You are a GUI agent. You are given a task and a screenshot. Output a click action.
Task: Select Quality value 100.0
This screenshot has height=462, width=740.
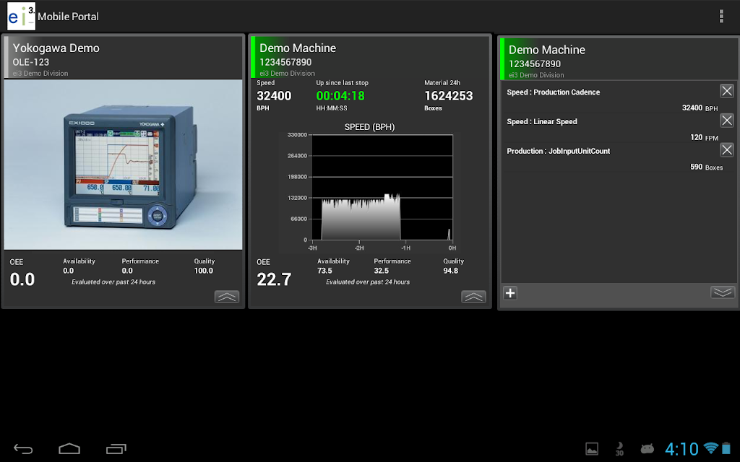point(204,271)
